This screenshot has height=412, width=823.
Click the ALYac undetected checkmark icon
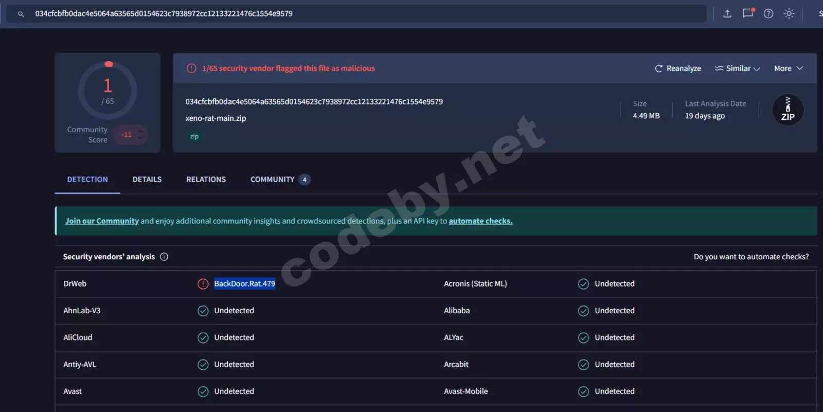pos(583,337)
